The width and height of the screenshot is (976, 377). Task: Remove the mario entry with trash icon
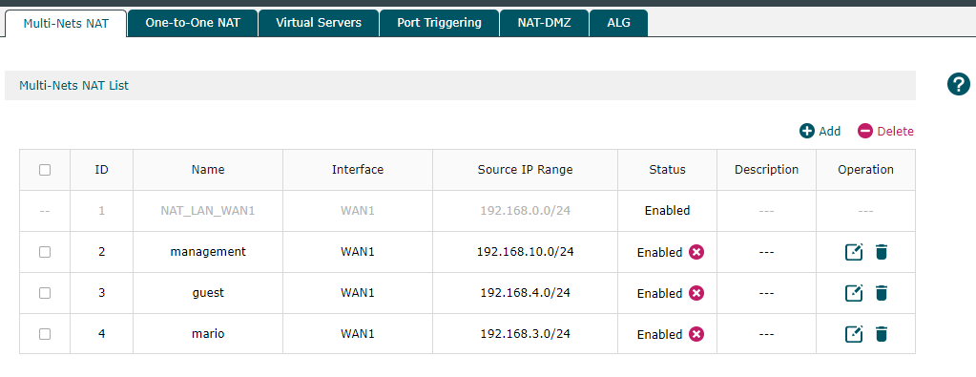pyautogui.click(x=881, y=334)
